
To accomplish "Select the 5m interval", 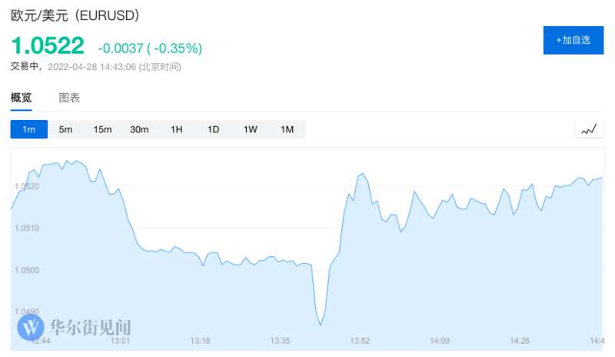I will click(x=65, y=129).
